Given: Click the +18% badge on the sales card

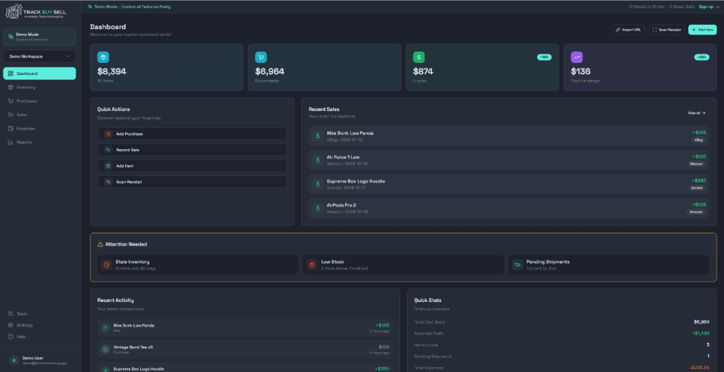Looking at the screenshot, I should pyautogui.click(x=544, y=57).
